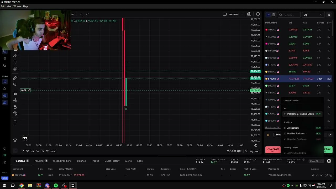Undo the last chart action

pyautogui.click(x=81, y=14)
